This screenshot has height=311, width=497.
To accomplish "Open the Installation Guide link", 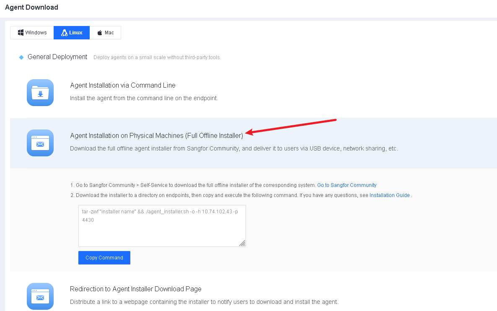I will pyautogui.click(x=389, y=195).
